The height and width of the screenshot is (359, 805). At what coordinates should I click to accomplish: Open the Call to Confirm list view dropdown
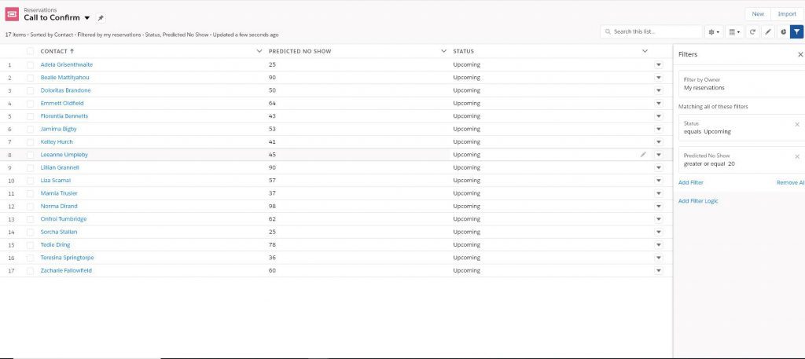coord(87,18)
